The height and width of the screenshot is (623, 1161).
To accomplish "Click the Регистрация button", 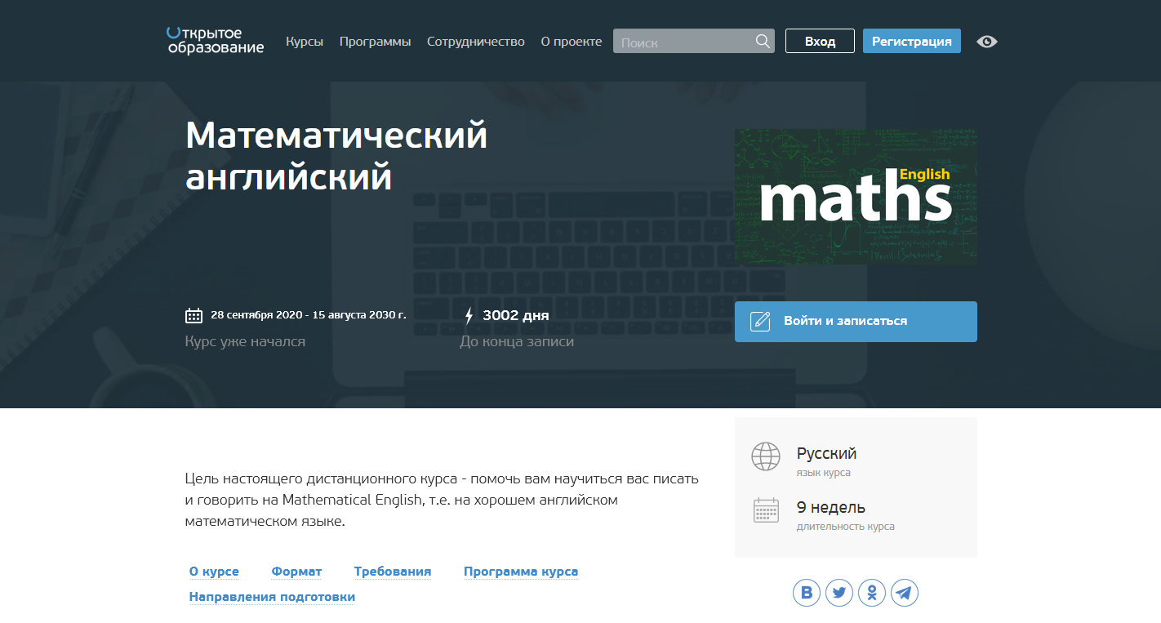I will (911, 41).
